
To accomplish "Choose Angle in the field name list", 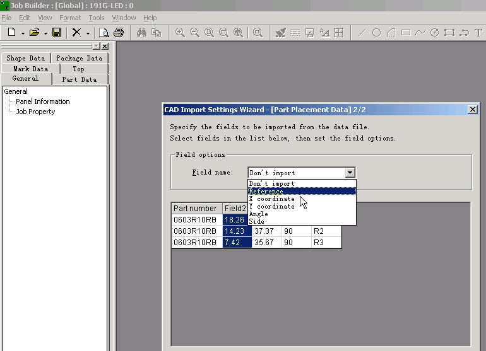I will click(302, 214).
